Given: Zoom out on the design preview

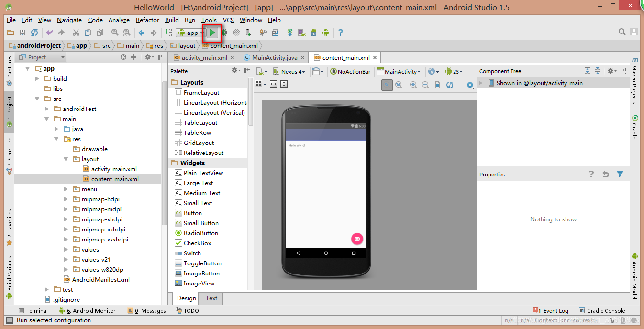Looking at the screenshot, I should point(425,85).
